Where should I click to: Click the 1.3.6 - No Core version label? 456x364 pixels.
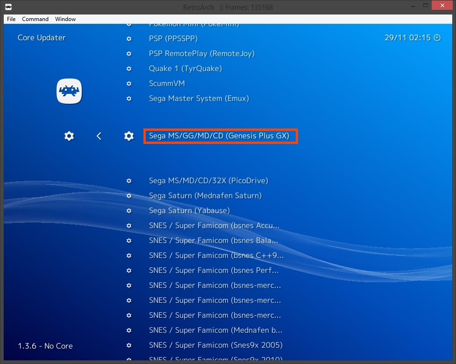point(45,346)
